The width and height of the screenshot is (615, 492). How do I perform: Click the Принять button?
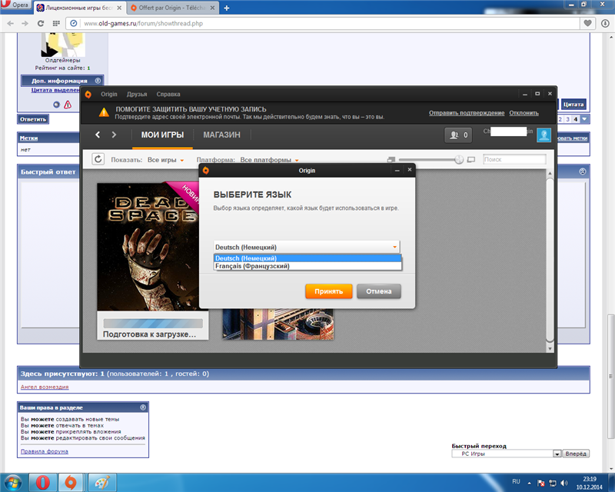329,291
